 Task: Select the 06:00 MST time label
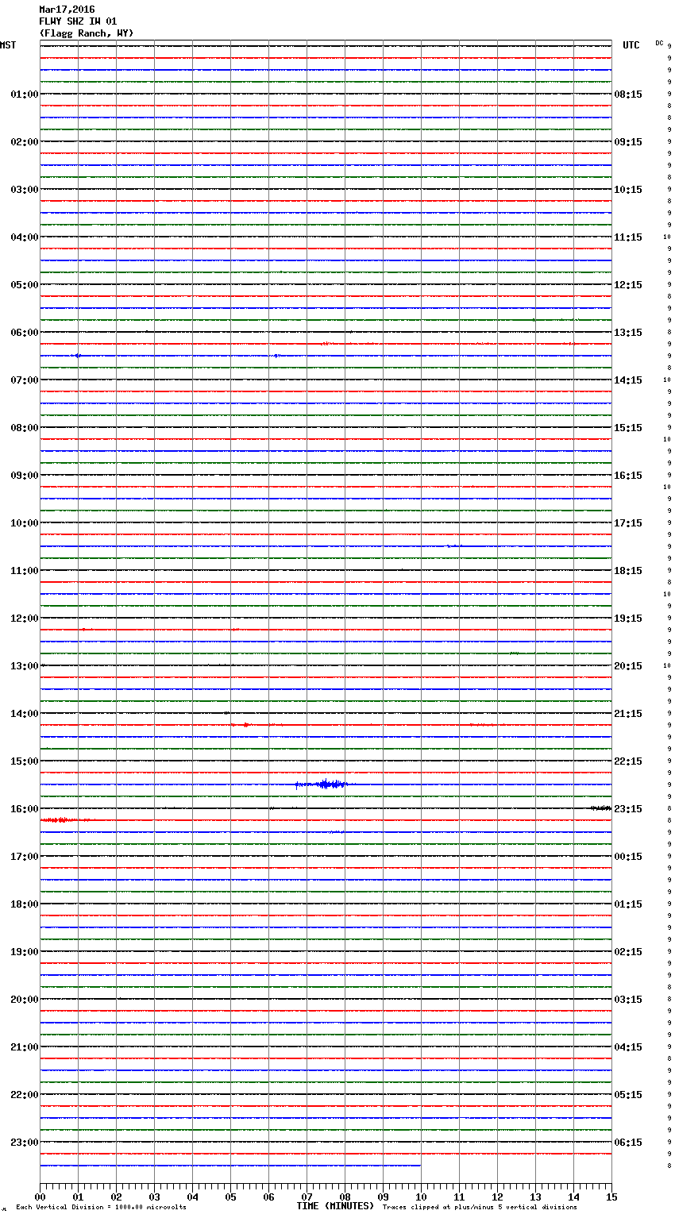[x=24, y=333]
